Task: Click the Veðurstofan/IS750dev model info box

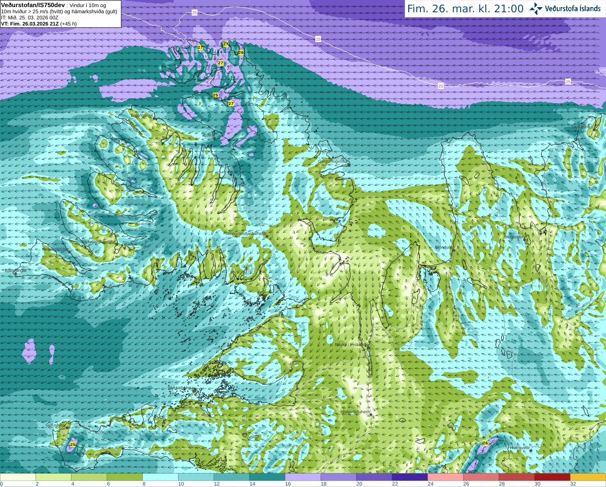Action: tap(61, 14)
